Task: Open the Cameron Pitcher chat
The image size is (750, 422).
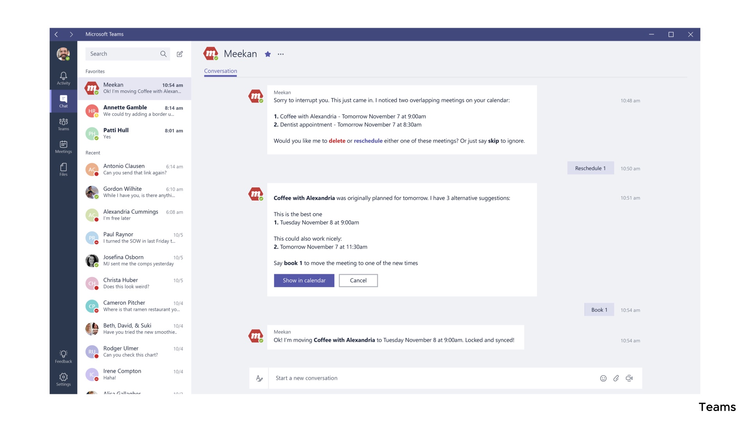Action: [134, 306]
